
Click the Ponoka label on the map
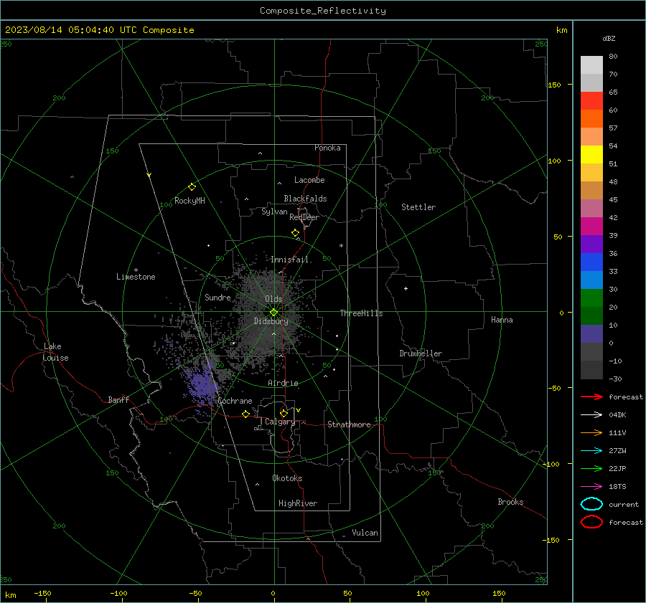point(327,148)
